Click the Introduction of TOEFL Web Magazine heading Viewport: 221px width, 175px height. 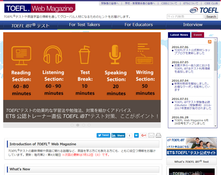pyautogui.click(x=43, y=144)
